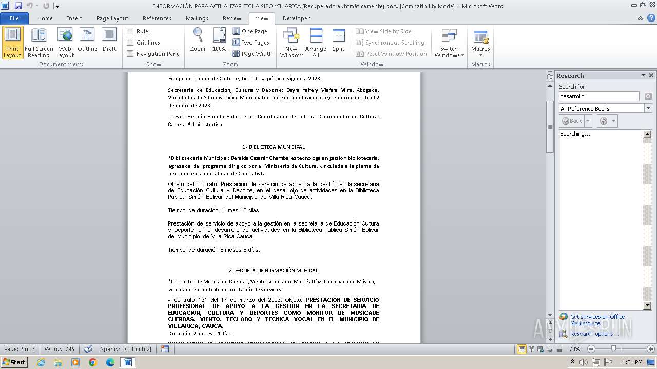
Task: Switch to Print Layout view in the ribbon
Action: click(12, 43)
